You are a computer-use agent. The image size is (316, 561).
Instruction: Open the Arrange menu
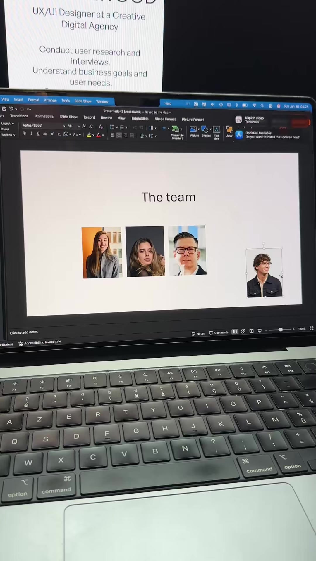(x=50, y=100)
